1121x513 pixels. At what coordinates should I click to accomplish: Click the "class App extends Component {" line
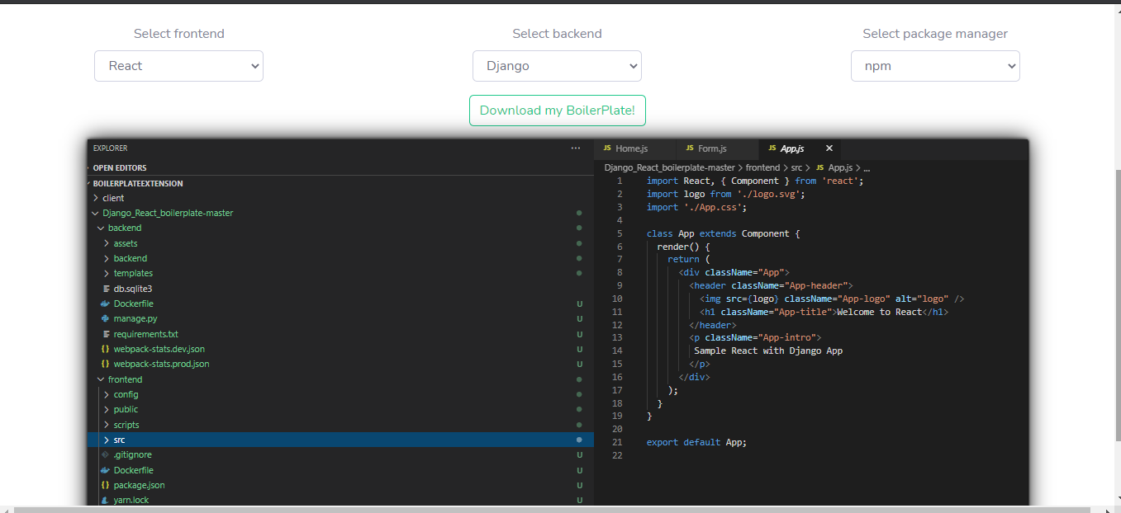tap(724, 233)
